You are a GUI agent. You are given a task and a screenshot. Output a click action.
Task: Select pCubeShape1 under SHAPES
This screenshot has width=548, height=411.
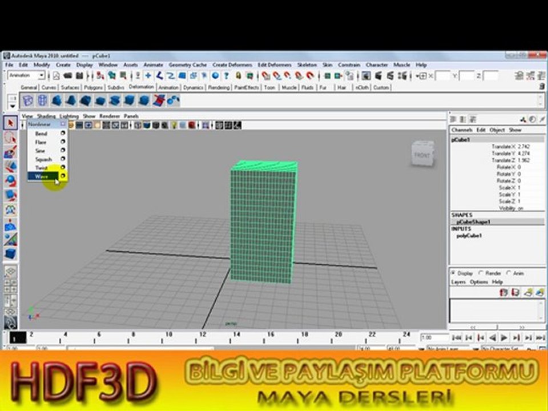coord(473,222)
